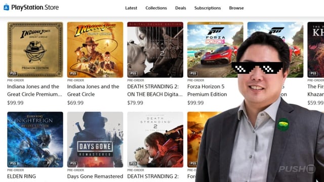
Task: Open the Collections tab
Action: coord(156,8)
